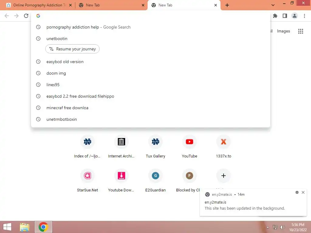The height and width of the screenshot is (233, 311).
Task: Open Chrome's three-dot menu
Action: click(x=304, y=16)
